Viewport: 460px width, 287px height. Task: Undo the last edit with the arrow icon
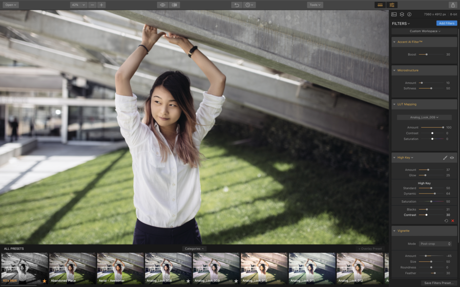click(237, 5)
